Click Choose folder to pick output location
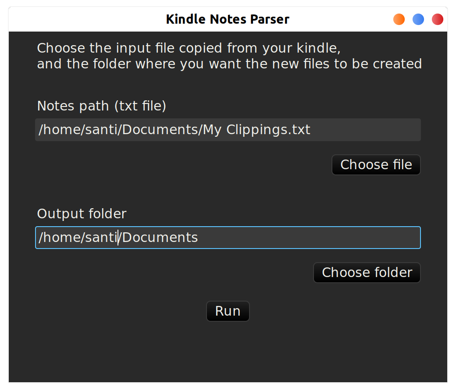456x391 pixels. coord(367,272)
